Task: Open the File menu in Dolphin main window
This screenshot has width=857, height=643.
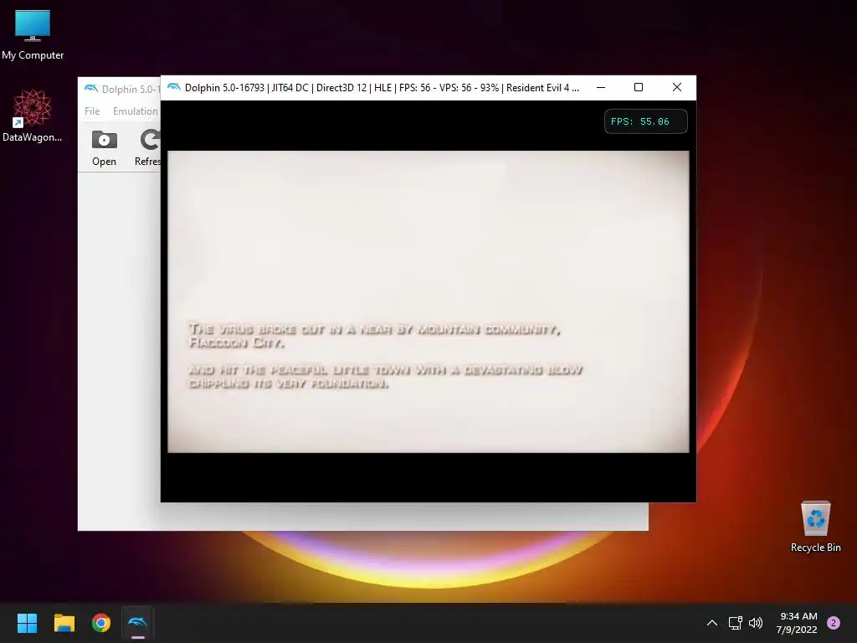Action: coord(92,111)
